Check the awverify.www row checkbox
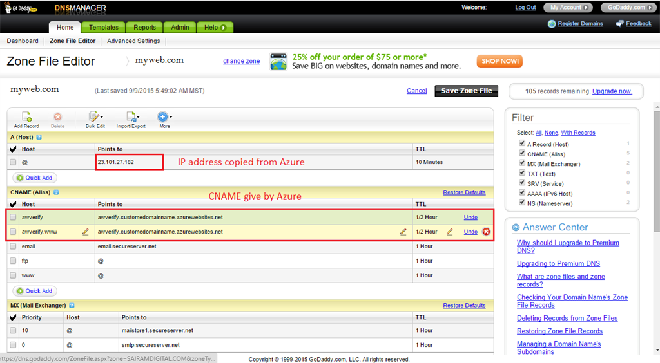The width and height of the screenshot is (660, 363). pos(13,232)
